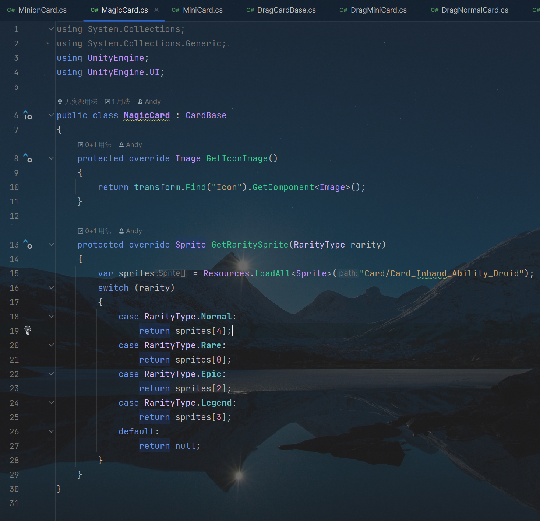The width and height of the screenshot is (540, 521).
Task: Click the 'path:' parameter hint
Action: click(348, 273)
